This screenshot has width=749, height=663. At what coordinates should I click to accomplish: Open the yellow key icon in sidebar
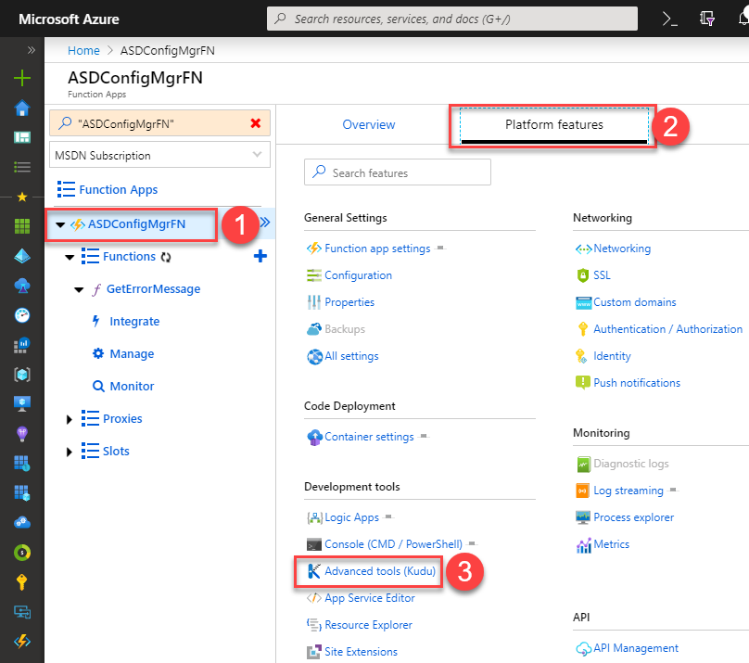click(x=22, y=582)
